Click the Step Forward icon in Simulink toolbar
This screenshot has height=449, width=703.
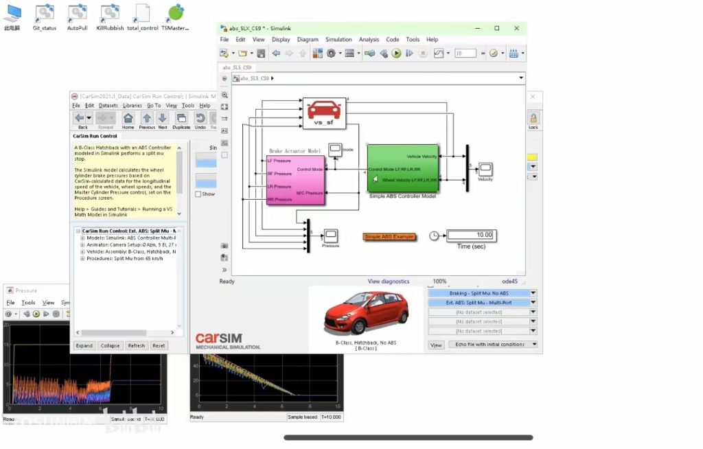tap(408, 53)
